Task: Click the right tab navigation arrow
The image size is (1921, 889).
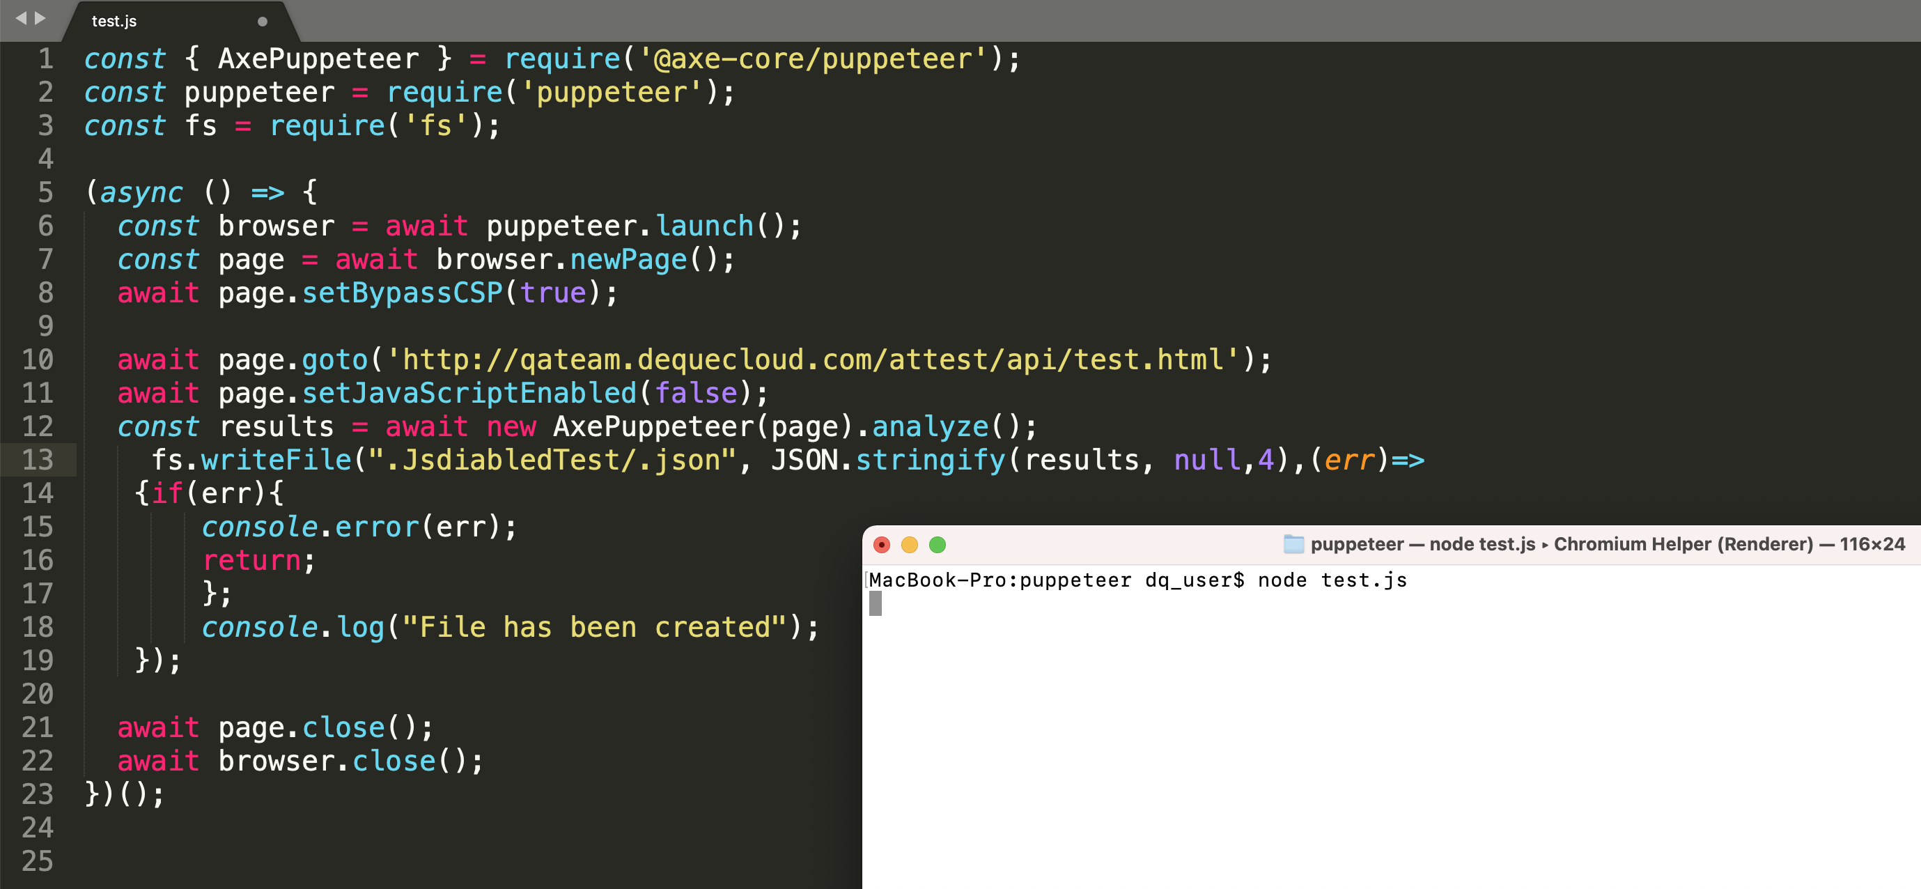Action: (x=40, y=18)
